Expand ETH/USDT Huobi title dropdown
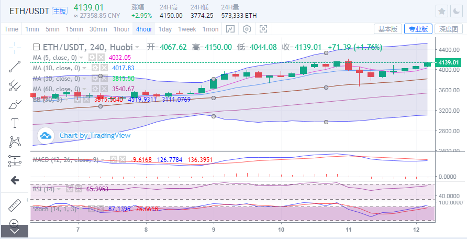Viewport: 467px width, 239px height. pyautogui.click(x=137, y=47)
